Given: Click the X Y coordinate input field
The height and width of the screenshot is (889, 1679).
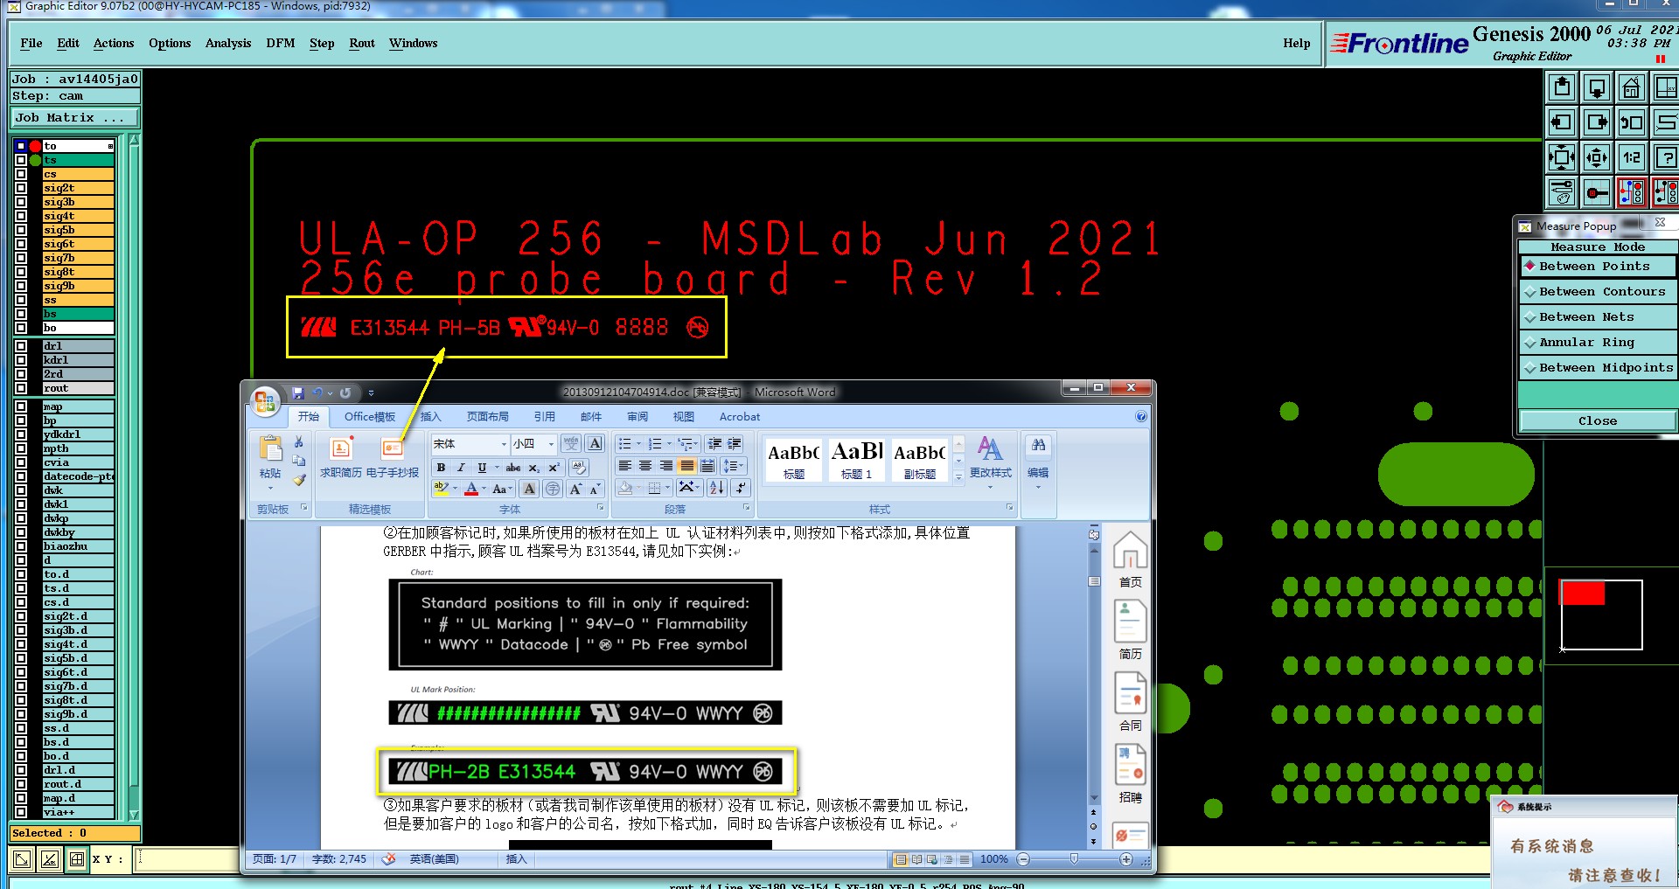Looking at the screenshot, I should [x=187, y=859].
